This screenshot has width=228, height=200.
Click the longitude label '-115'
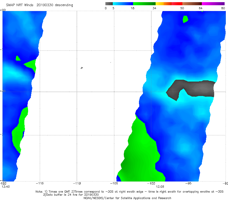pos(40,183)
